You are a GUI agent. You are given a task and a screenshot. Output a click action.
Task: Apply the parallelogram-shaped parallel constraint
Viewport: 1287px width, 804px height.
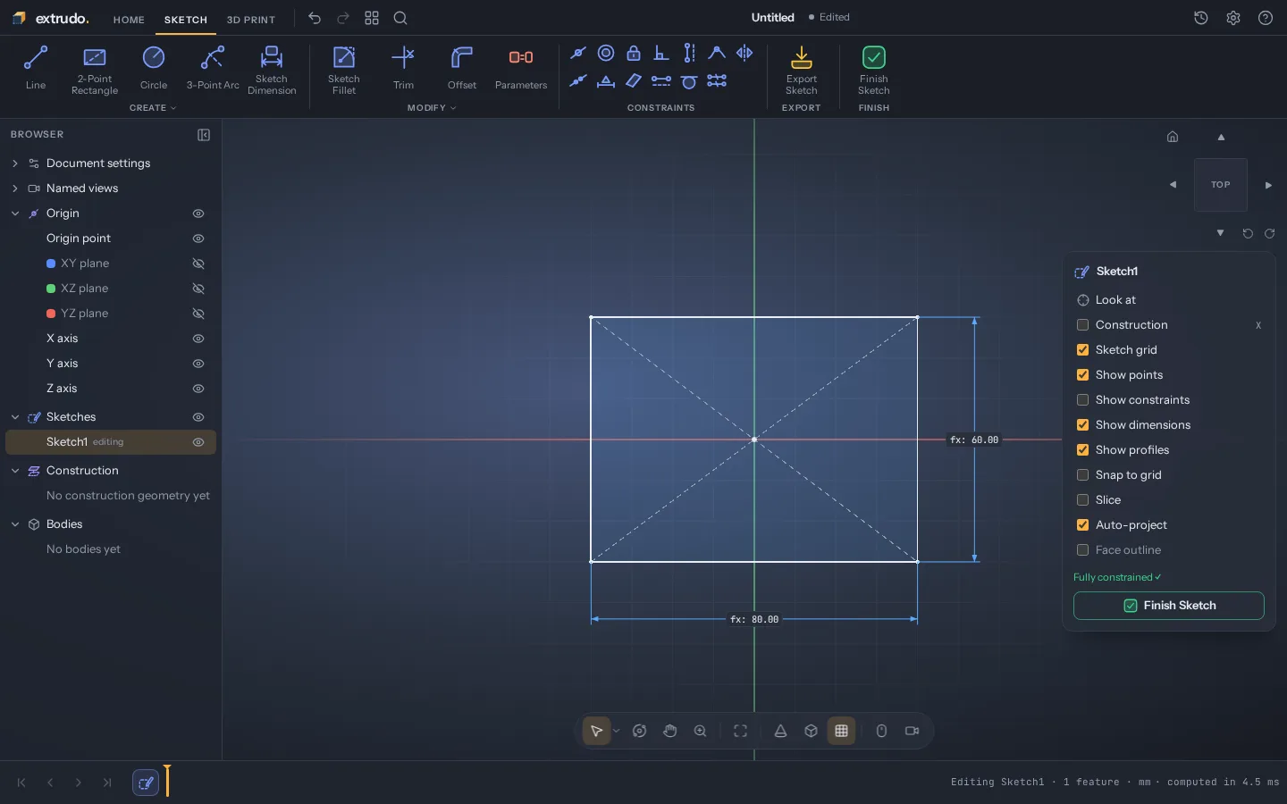(x=634, y=81)
